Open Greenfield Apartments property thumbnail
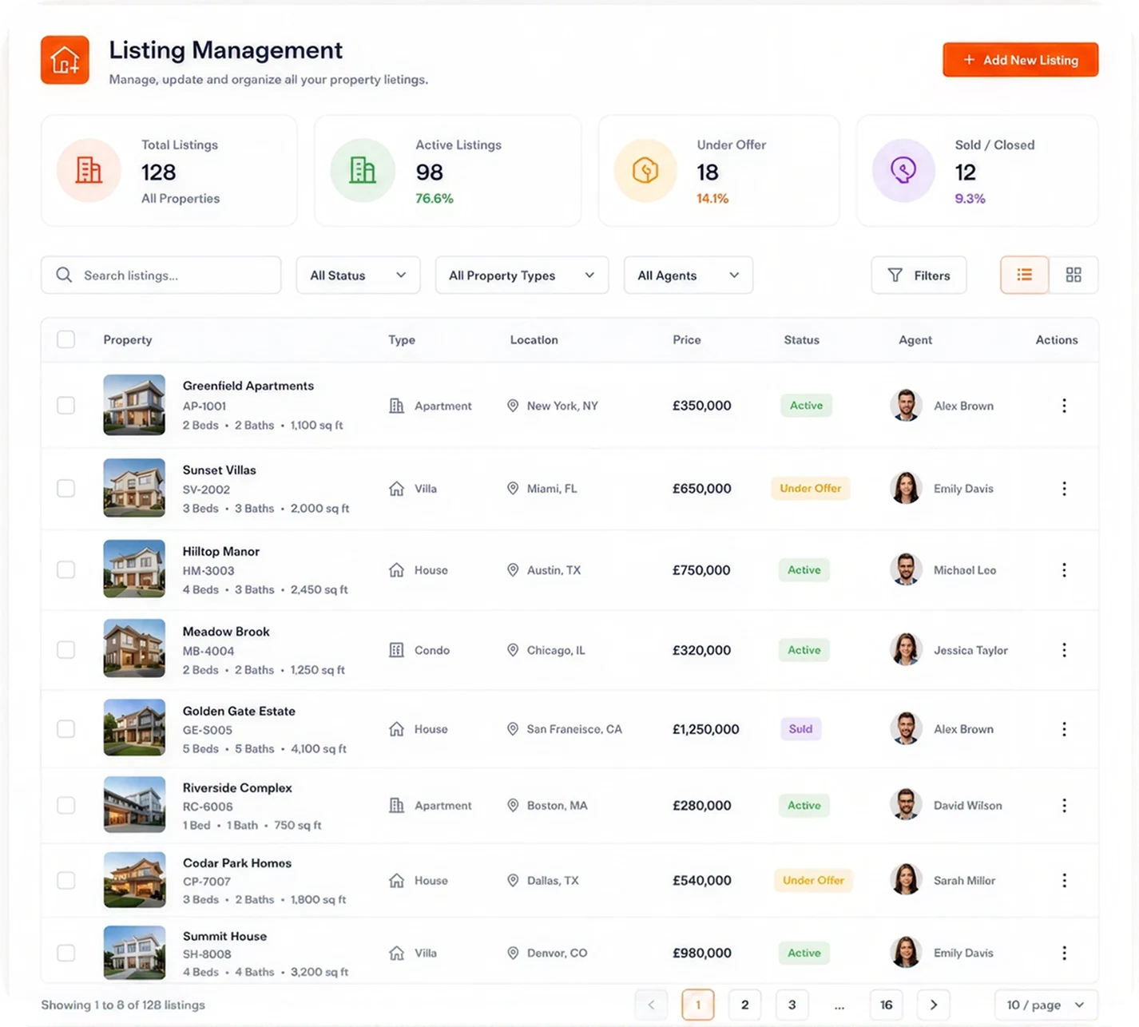 [134, 405]
